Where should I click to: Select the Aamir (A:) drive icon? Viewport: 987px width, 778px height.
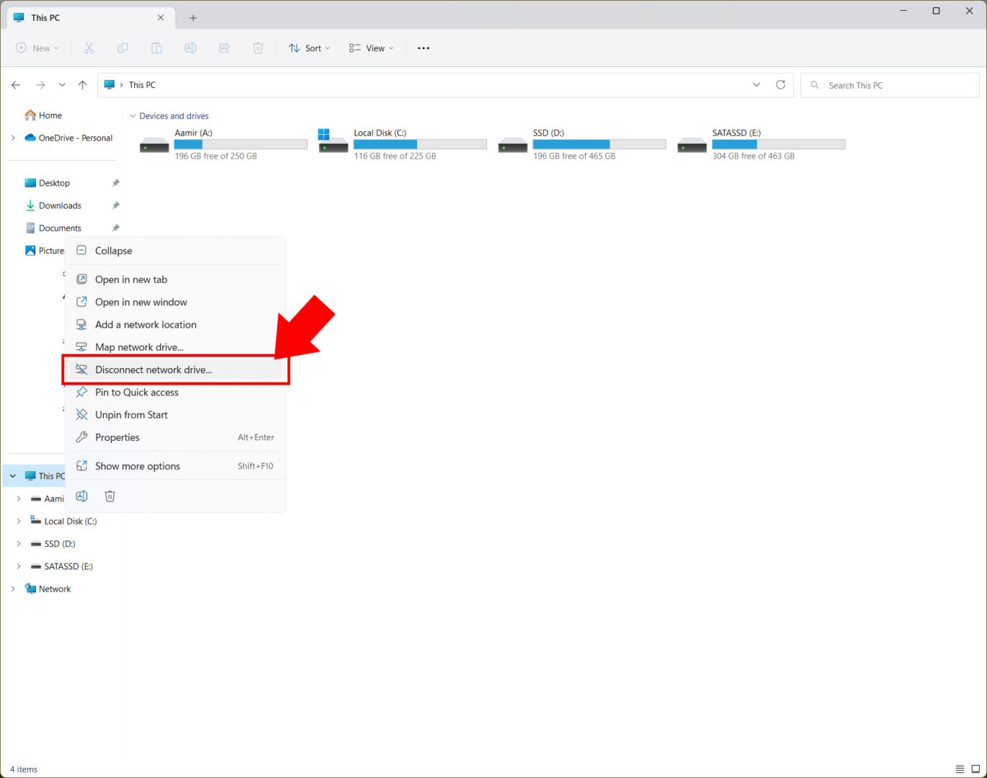154,145
